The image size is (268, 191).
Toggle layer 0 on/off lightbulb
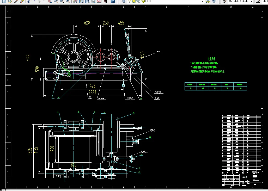130,1
